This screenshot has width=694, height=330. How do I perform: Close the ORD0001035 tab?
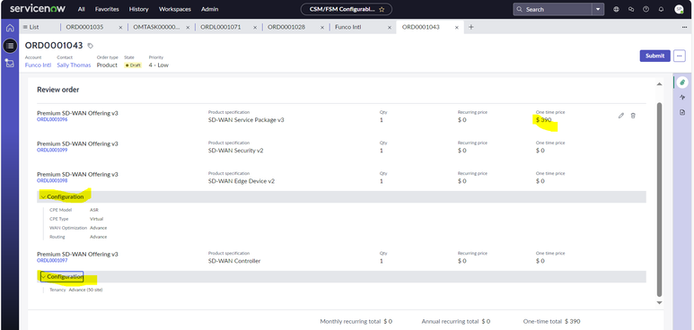point(120,28)
